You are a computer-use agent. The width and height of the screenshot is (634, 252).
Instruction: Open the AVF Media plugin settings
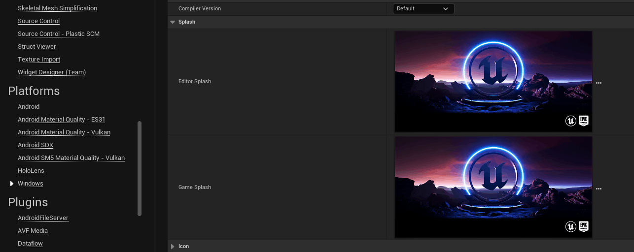(33, 231)
